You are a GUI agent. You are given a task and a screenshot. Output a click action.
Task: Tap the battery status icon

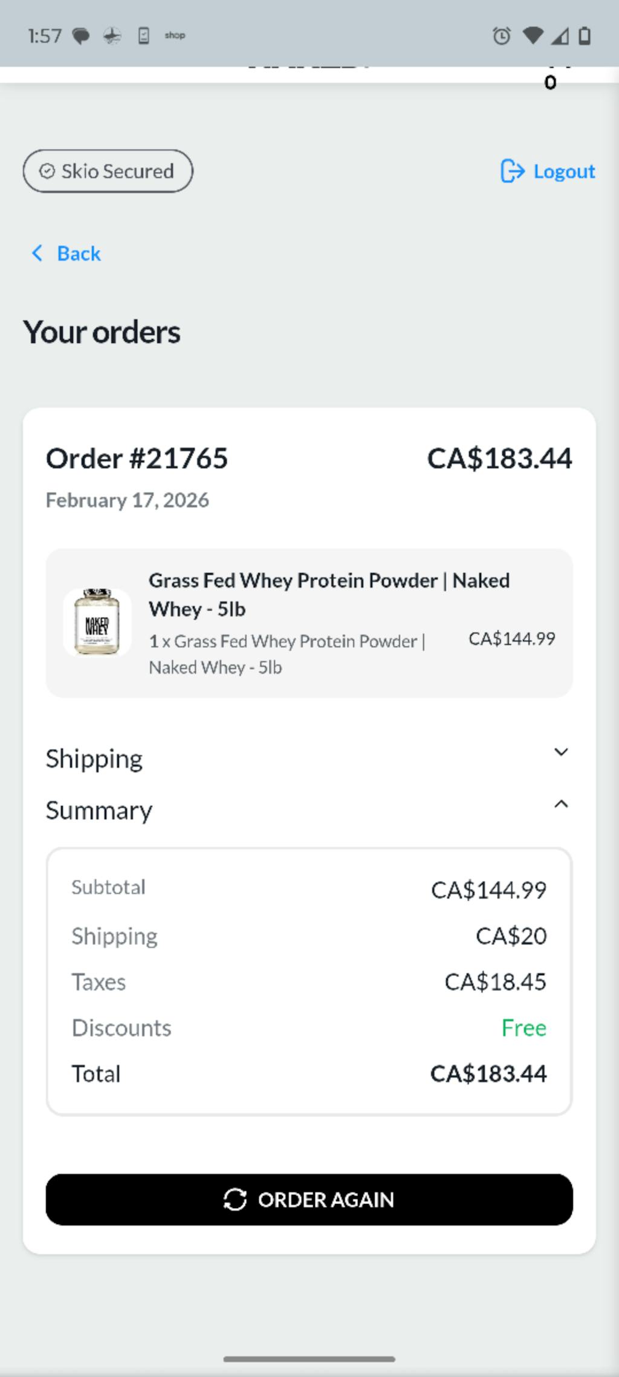(x=585, y=36)
